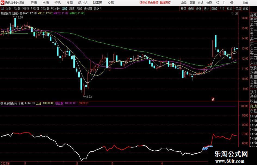
Task: Activate the 画线 drawing tool button
Action: [x=214, y=8]
